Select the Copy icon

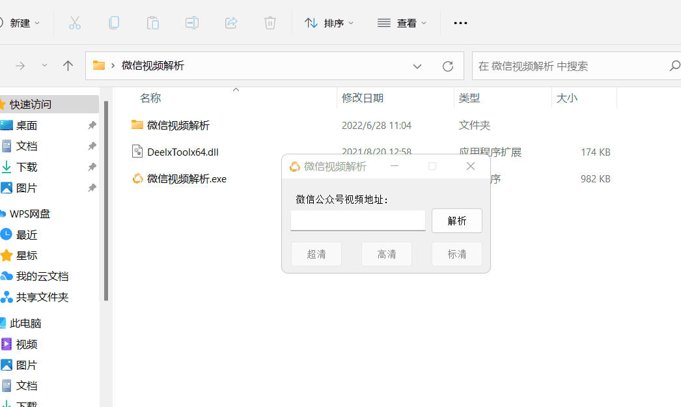[x=114, y=23]
